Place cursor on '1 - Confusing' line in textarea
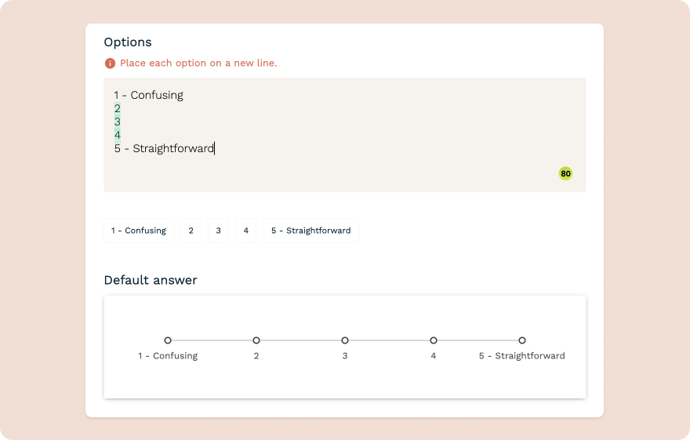This screenshot has height=440, width=690. (x=148, y=95)
